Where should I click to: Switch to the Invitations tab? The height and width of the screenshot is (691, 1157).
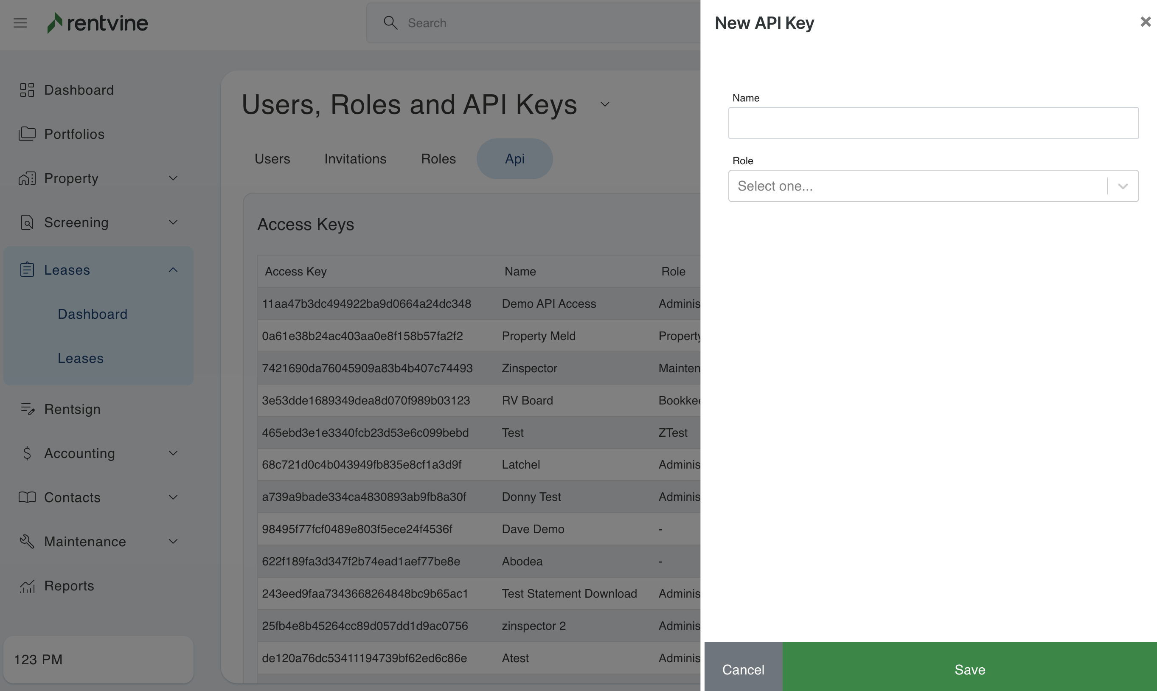(x=355, y=159)
